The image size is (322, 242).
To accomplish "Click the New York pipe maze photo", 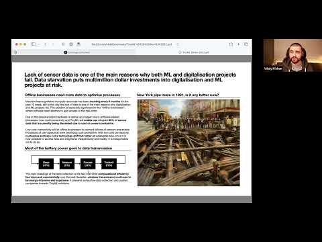I will pyautogui.click(x=189, y=143).
